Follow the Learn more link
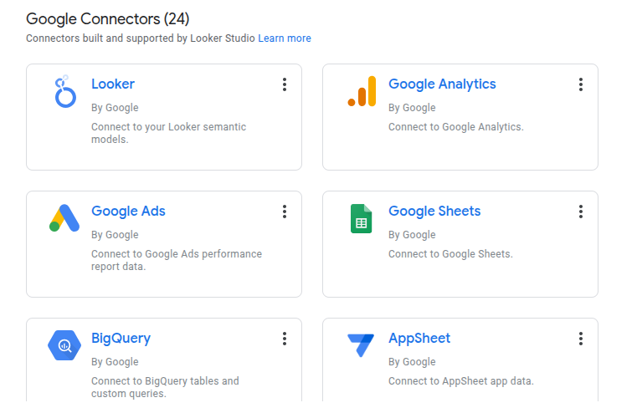637x408 pixels. coord(285,38)
